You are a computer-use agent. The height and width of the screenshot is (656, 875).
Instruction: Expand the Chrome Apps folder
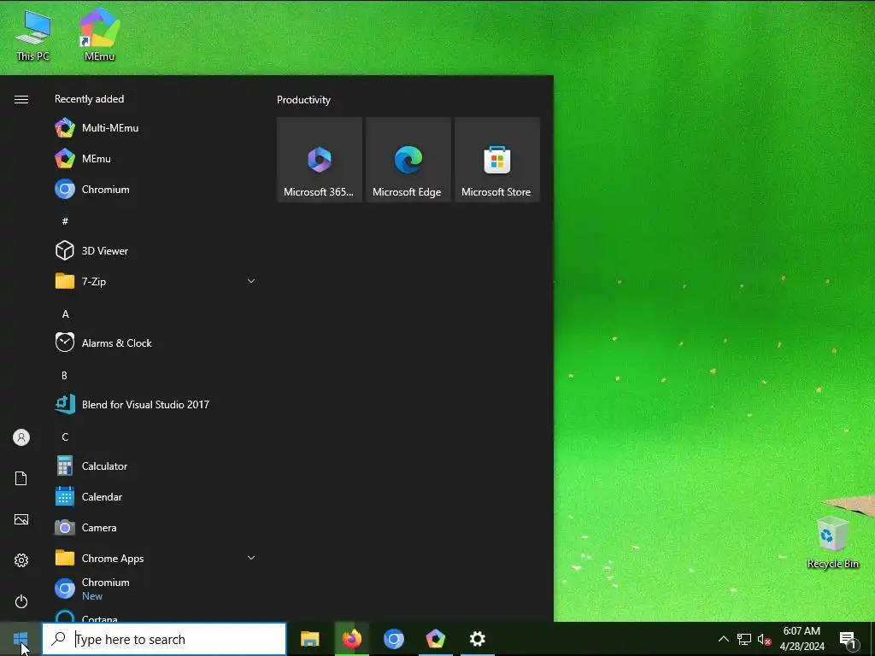[x=156, y=558]
